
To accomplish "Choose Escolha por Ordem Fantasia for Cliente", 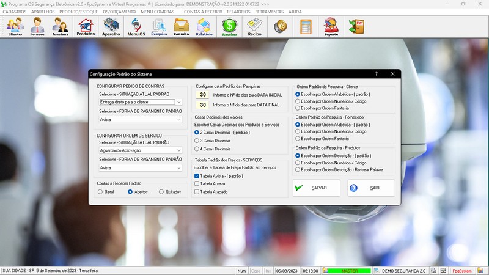I will pyautogui.click(x=298, y=108).
